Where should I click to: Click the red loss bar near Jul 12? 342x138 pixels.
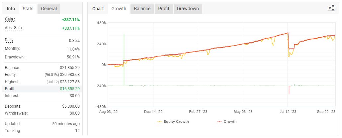[289, 90]
